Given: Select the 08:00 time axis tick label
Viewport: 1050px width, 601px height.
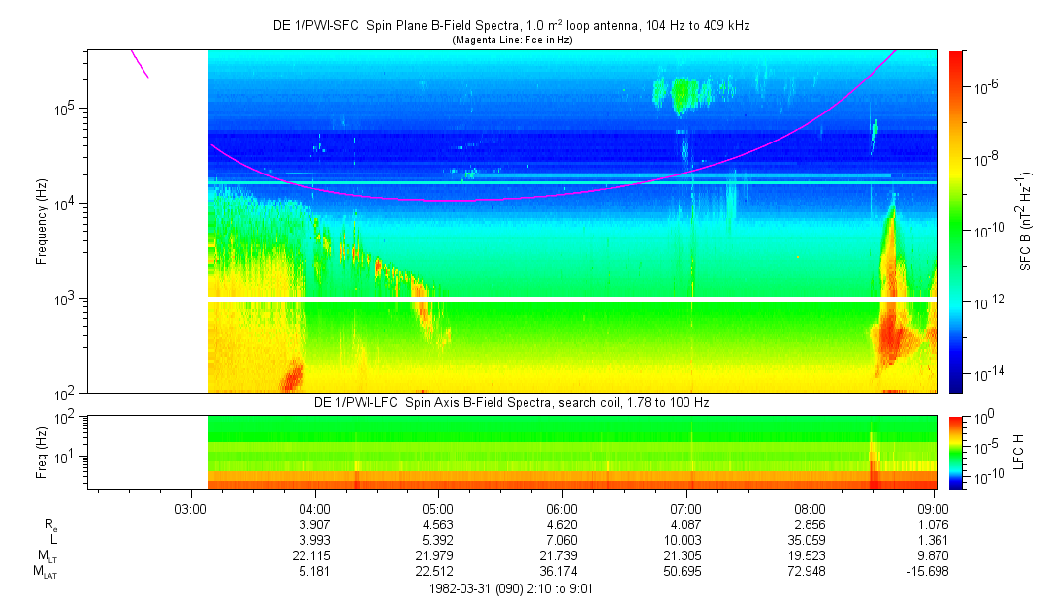Looking at the screenshot, I should tap(810, 507).
